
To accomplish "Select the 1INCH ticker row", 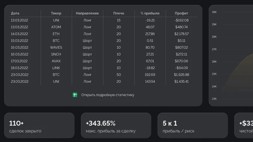I will coord(103,54).
